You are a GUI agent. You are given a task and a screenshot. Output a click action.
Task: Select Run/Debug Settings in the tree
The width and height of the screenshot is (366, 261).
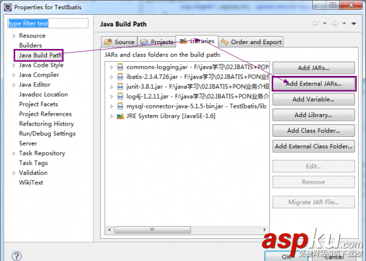tap(47, 134)
